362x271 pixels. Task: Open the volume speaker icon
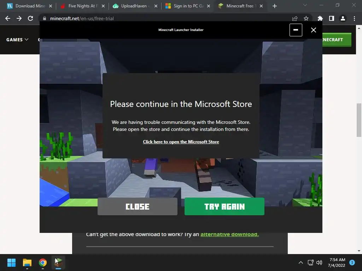[x=319, y=263]
